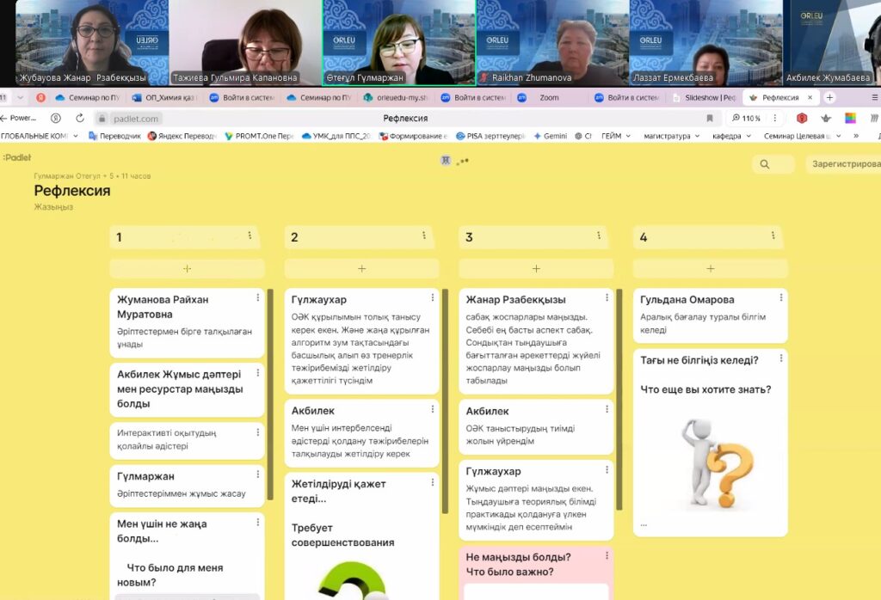This screenshot has height=600, width=881.
Task: Click the Padlet search icon
Action: pos(765,164)
